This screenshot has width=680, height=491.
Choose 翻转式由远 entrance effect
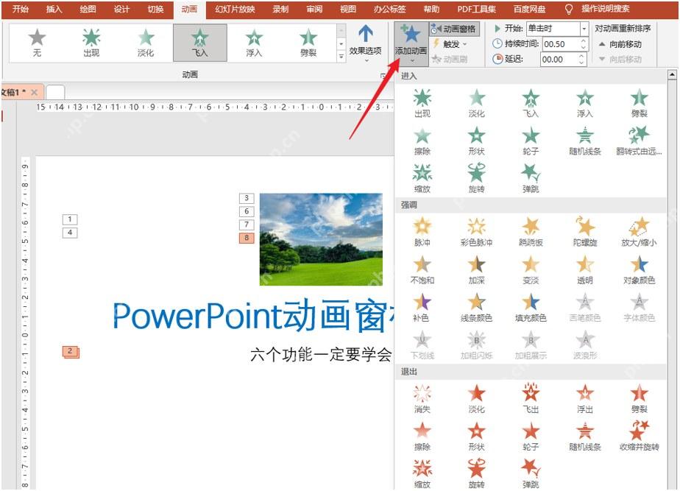pos(639,141)
